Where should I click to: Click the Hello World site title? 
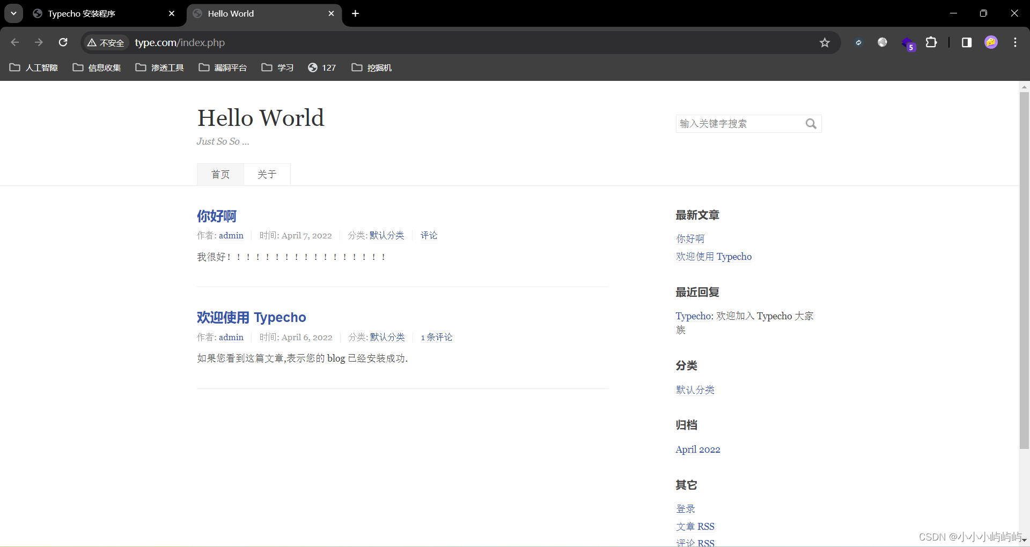point(261,118)
